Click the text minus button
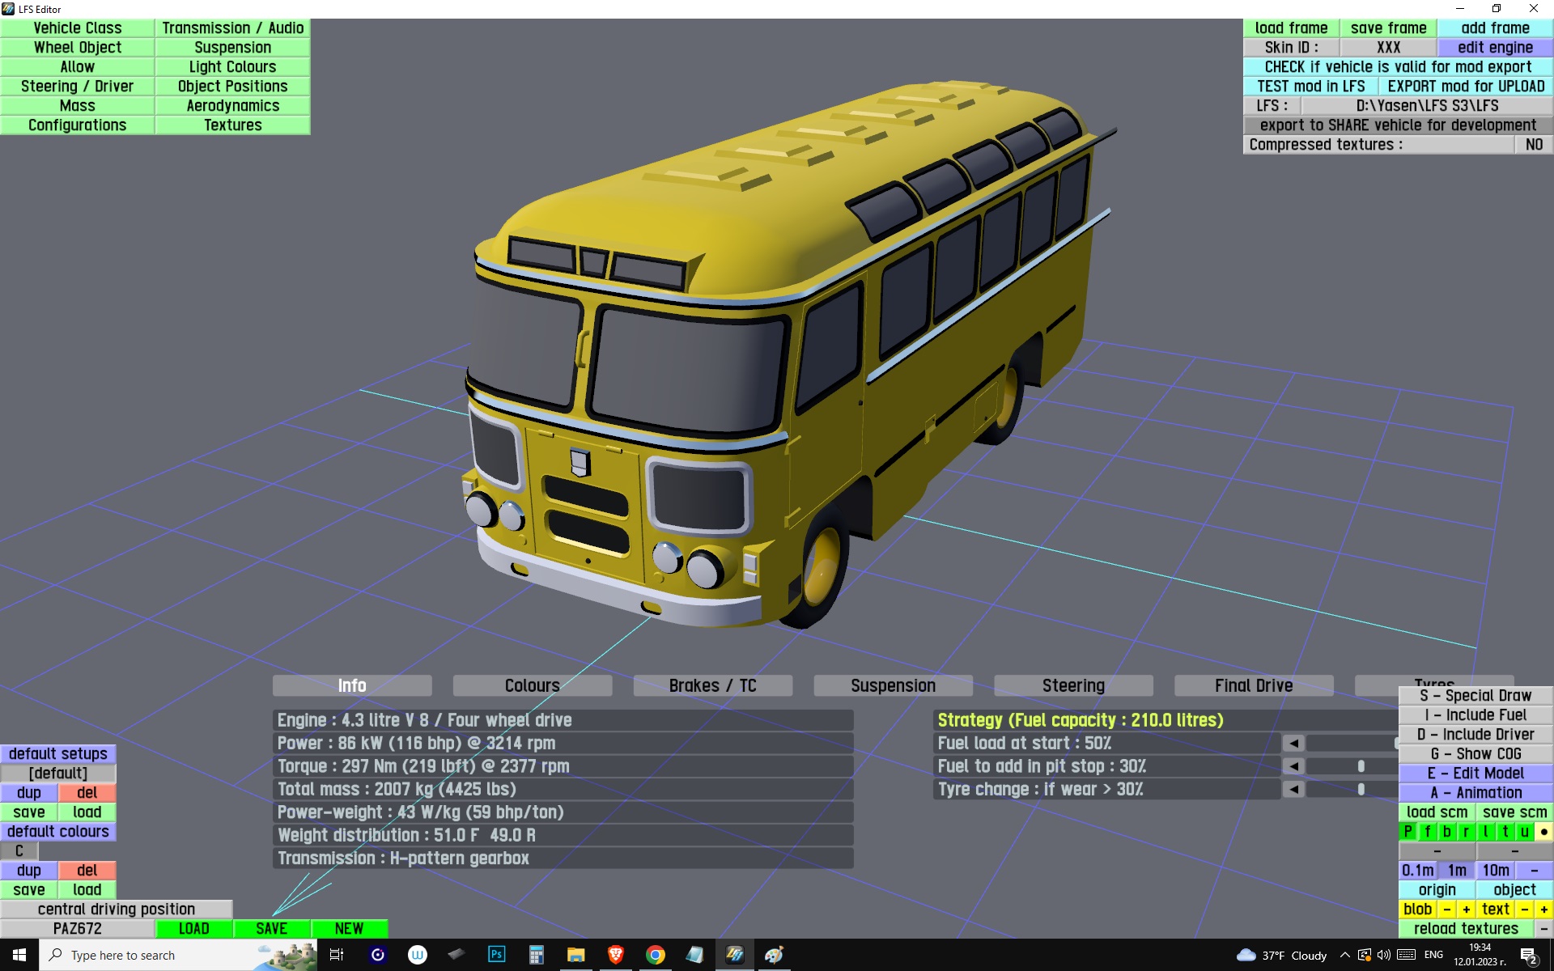Viewport: 1554px width, 971px height. point(1524,910)
